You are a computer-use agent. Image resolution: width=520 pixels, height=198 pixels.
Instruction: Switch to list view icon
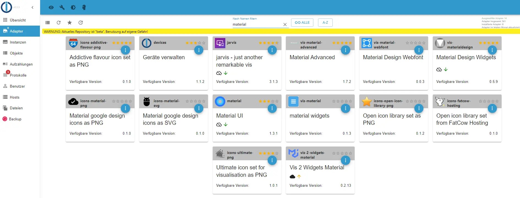click(x=48, y=23)
